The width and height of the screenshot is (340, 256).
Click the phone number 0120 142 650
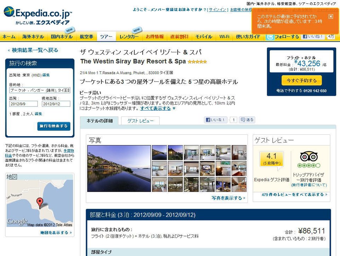pos(315,91)
